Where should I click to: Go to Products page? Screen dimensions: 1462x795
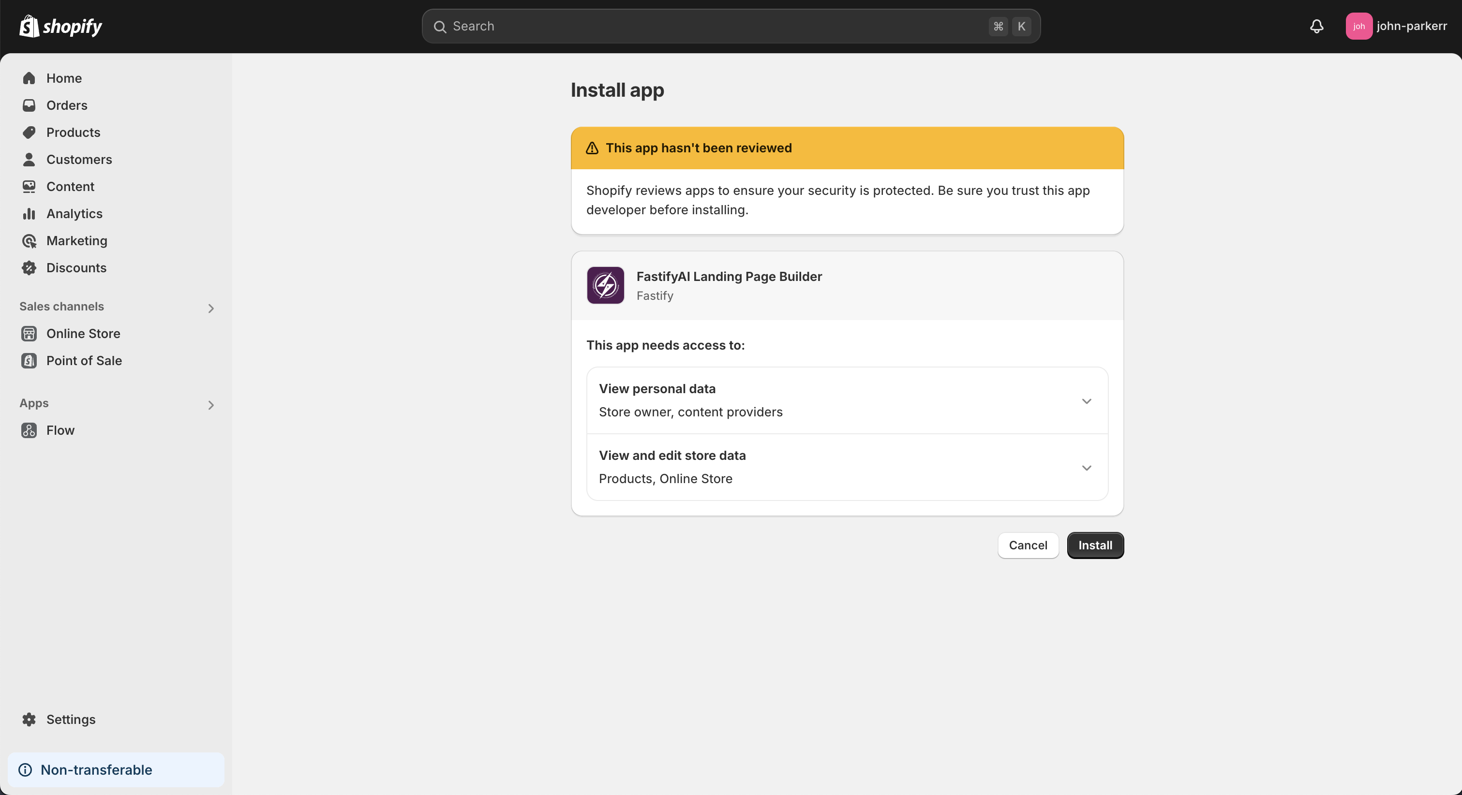pos(73,132)
